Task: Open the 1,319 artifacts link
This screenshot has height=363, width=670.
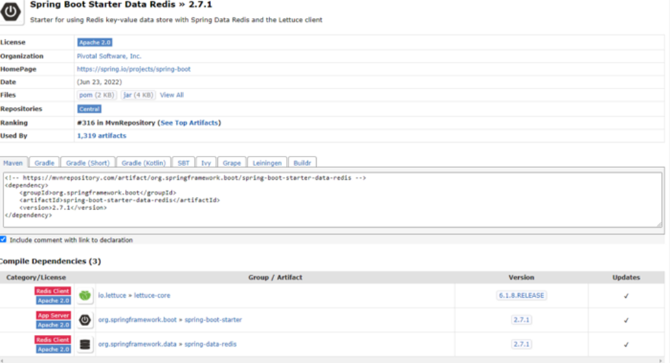Action: click(x=102, y=136)
